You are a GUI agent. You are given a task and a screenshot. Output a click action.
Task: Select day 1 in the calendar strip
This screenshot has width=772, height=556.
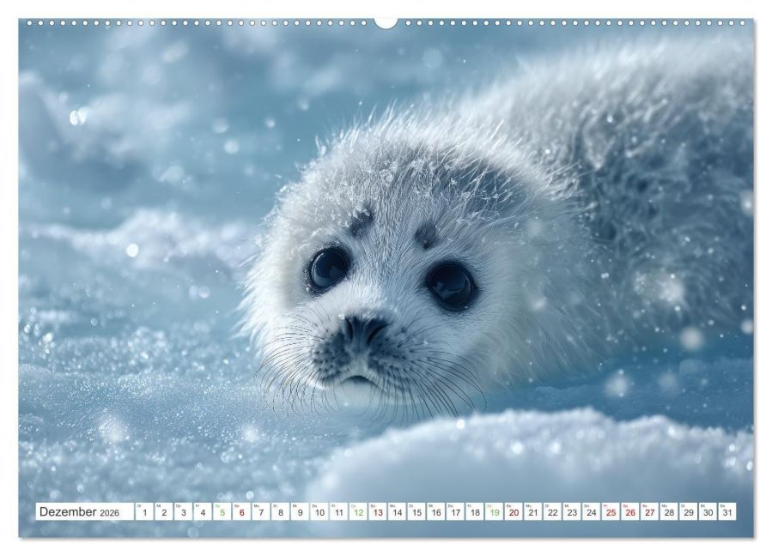point(144,511)
